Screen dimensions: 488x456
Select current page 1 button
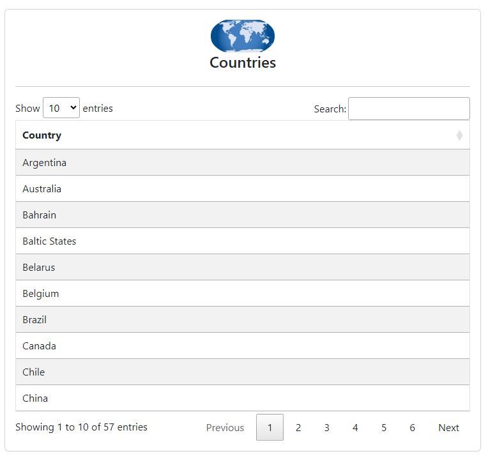point(270,428)
